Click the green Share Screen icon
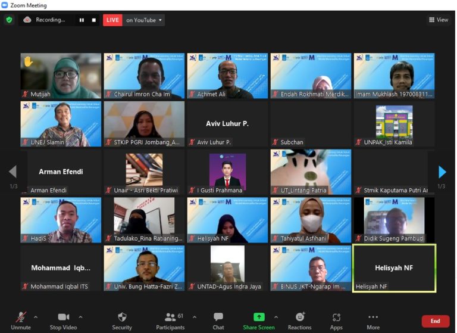 tap(259, 317)
